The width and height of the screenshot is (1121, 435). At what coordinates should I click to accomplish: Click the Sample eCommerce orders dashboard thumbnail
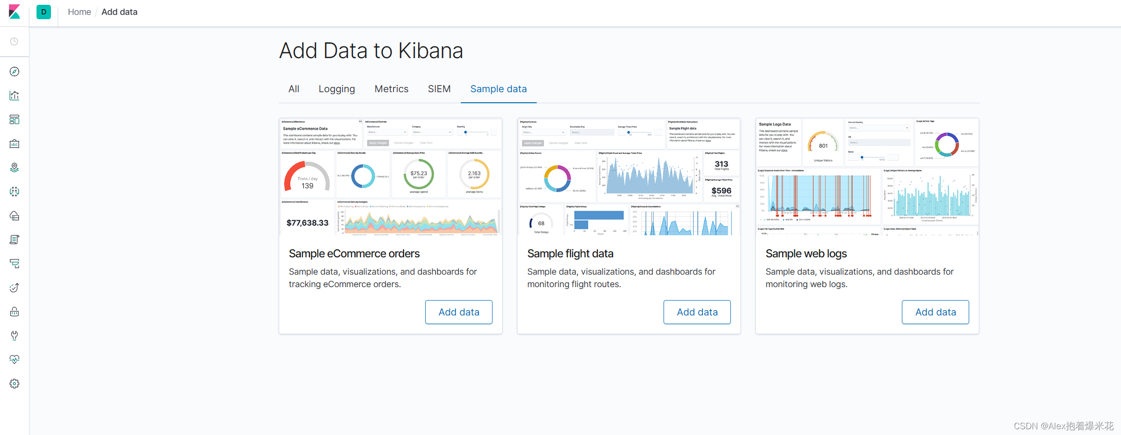391,177
